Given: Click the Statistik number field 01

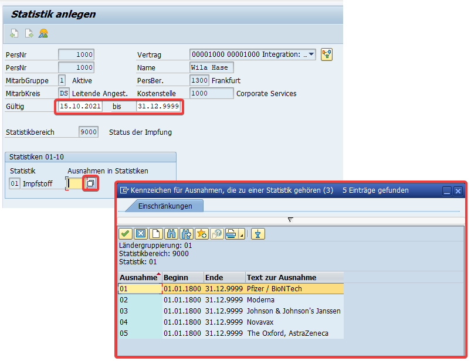Looking at the screenshot, I should point(15,183).
